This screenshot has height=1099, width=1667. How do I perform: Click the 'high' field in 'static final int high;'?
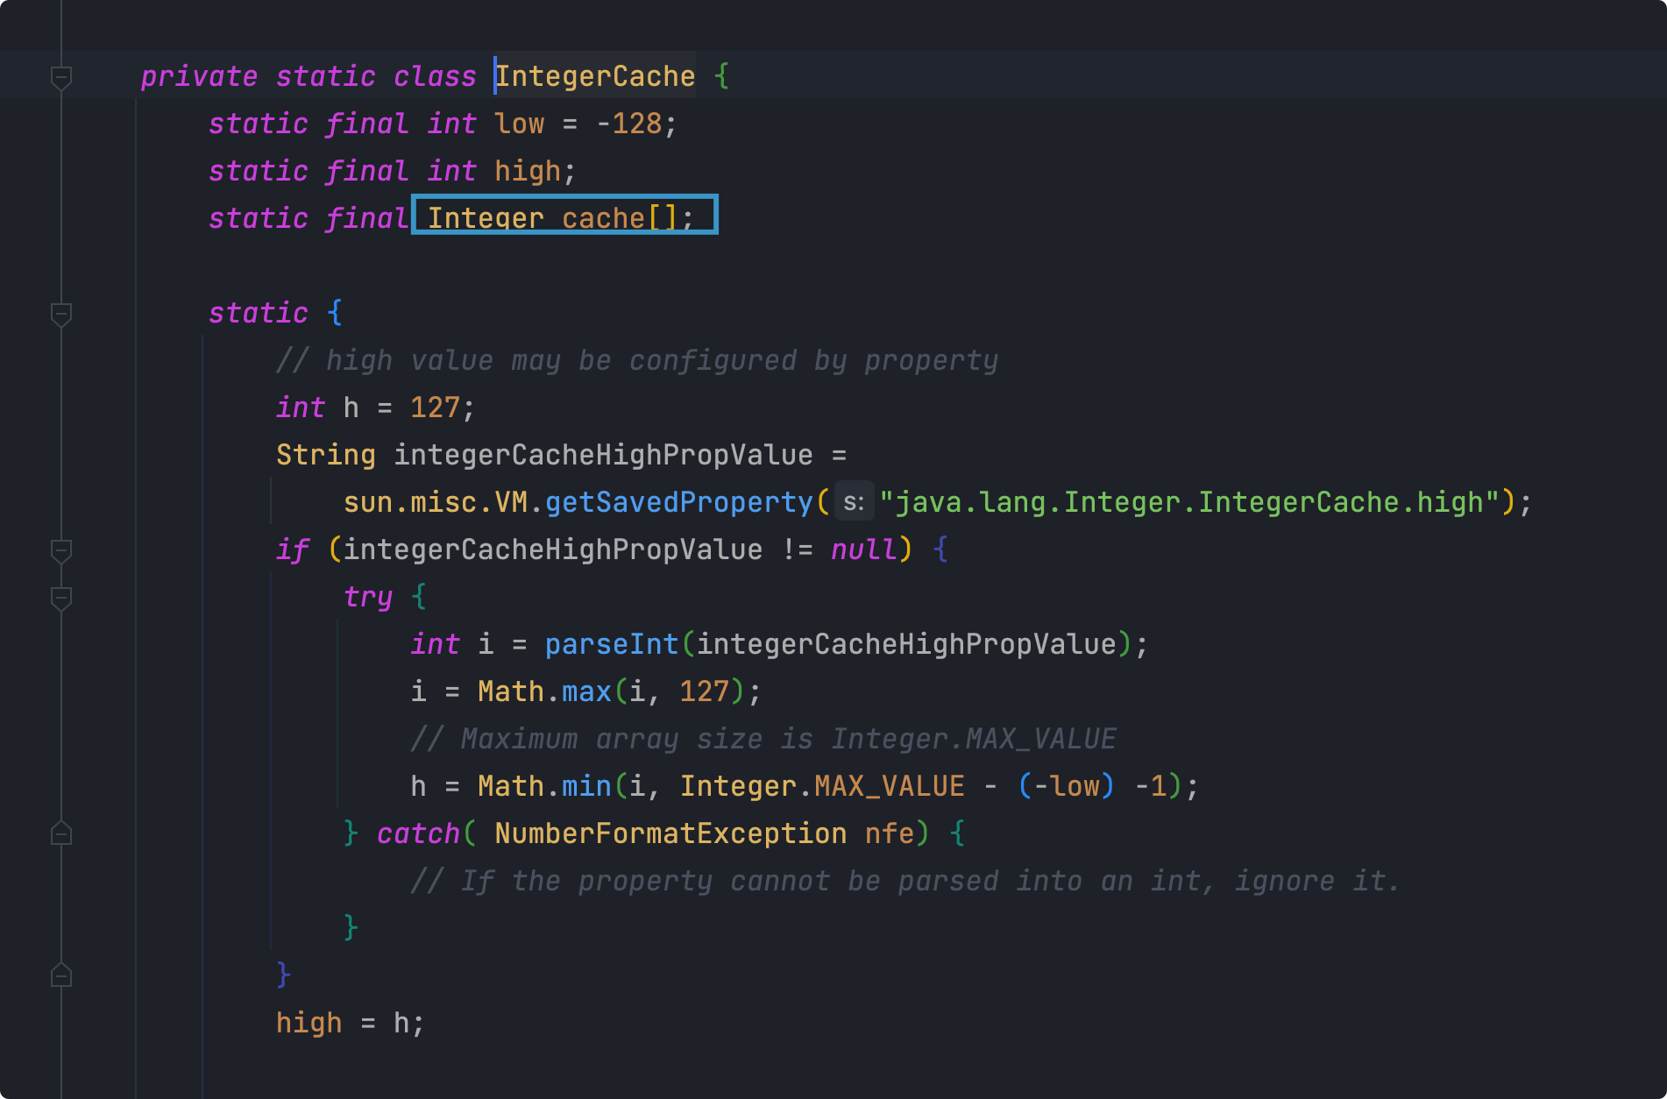coord(528,171)
